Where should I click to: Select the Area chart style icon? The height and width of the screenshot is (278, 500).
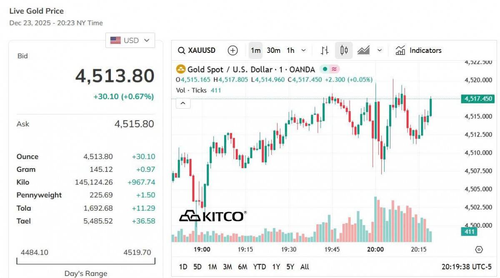(363, 50)
